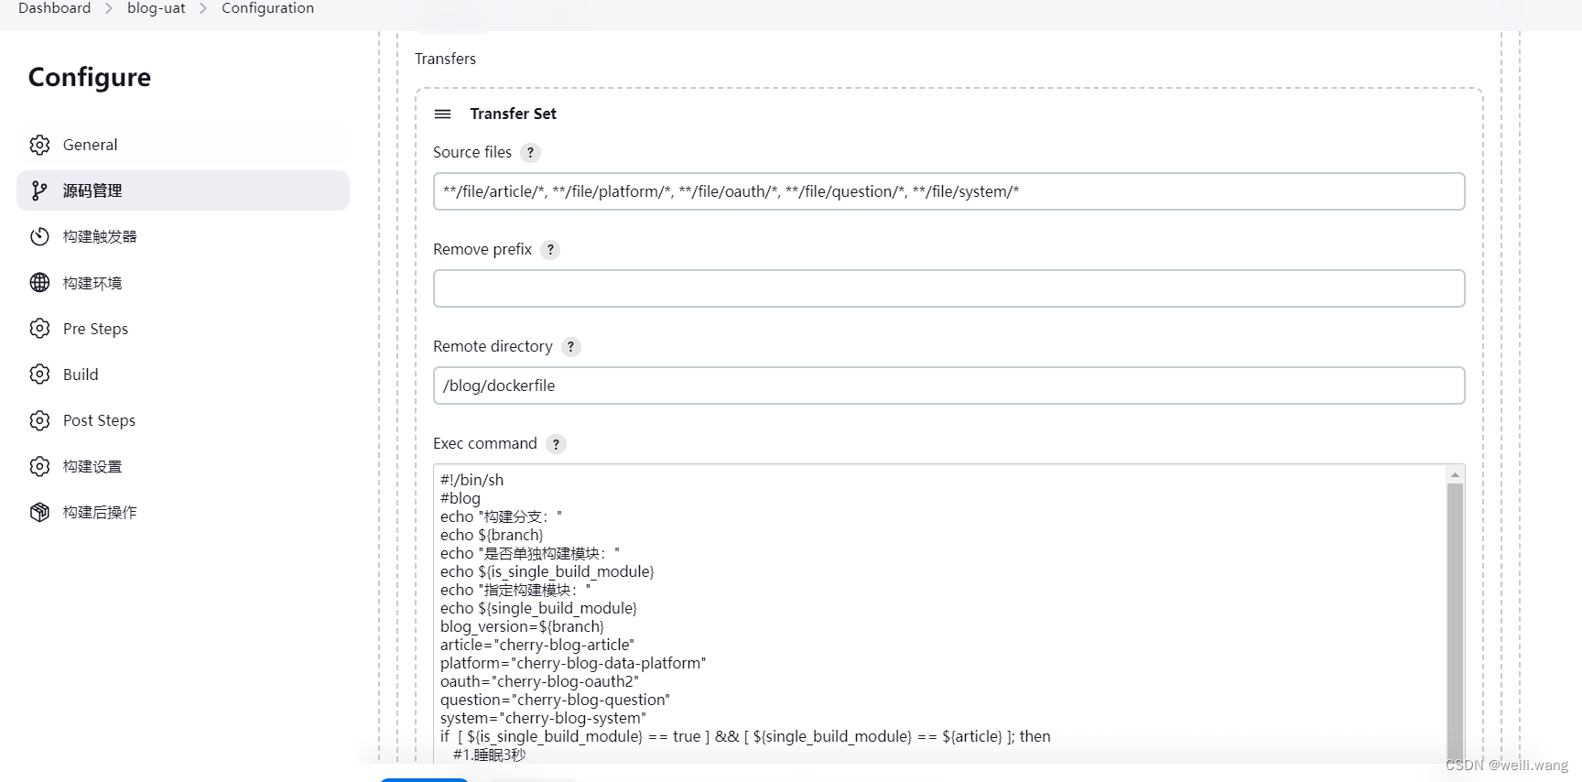Open Dashboard breadcrumb link
This screenshot has height=782, width=1582.
(x=54, y=8)
